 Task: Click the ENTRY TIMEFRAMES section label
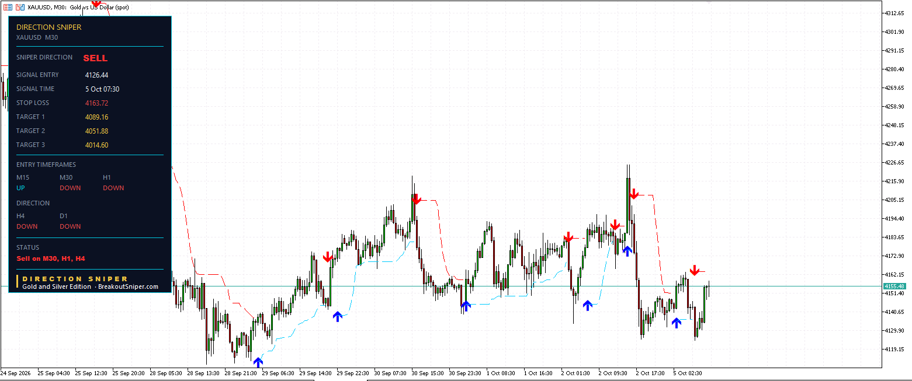[46, 165]
